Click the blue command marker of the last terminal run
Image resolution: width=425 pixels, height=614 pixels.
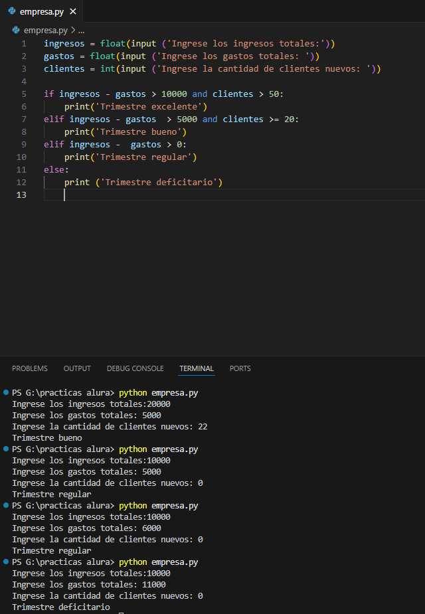coord(6,562)
